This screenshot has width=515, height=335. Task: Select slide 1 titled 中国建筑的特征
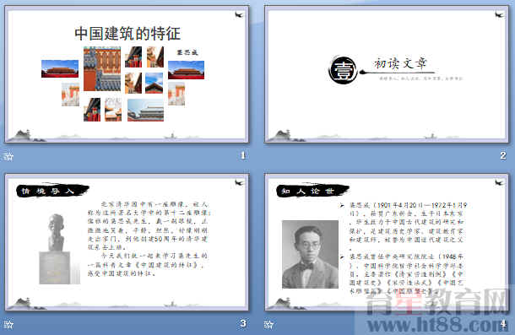point(127,74)
